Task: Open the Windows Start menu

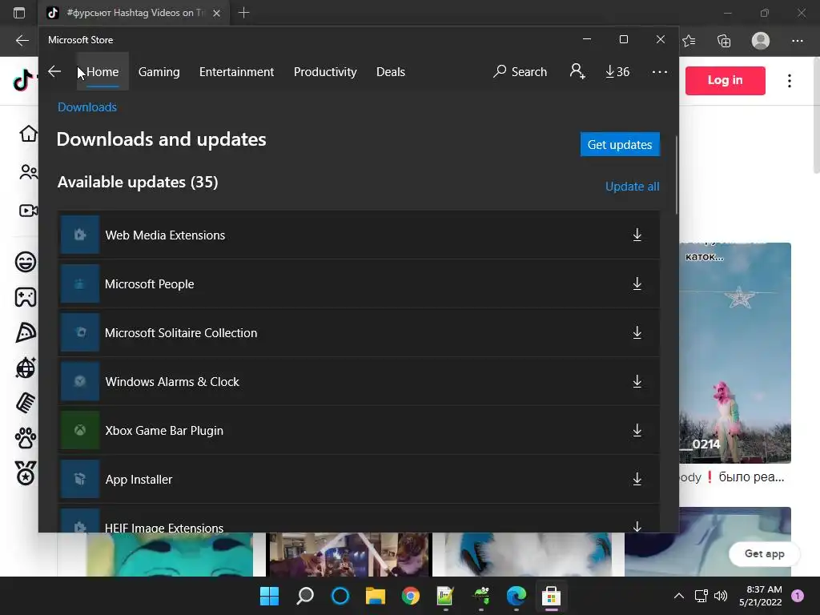Action: point(269,596)
